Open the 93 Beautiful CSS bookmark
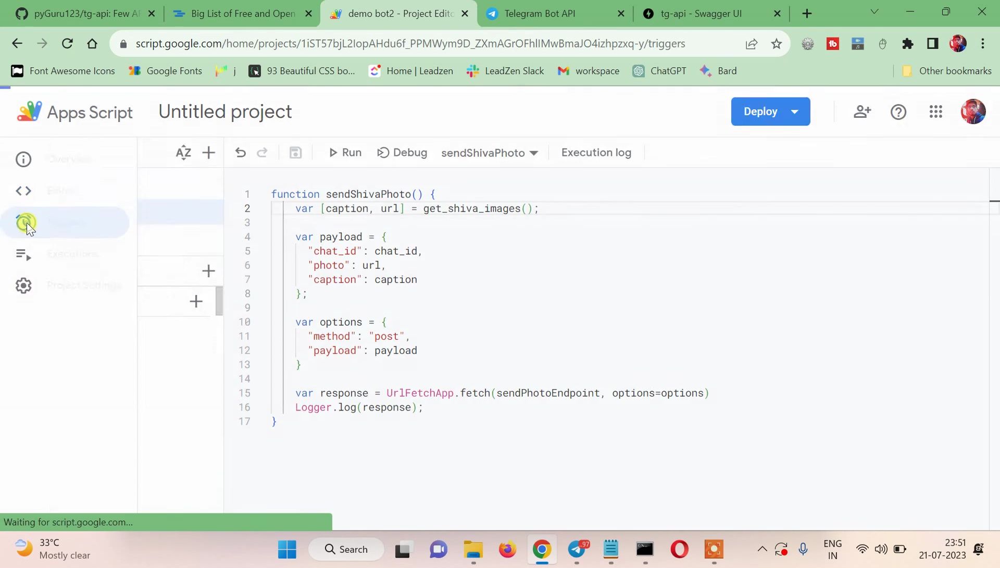Viewport: 1000px width, 568px height. (302, 71)
